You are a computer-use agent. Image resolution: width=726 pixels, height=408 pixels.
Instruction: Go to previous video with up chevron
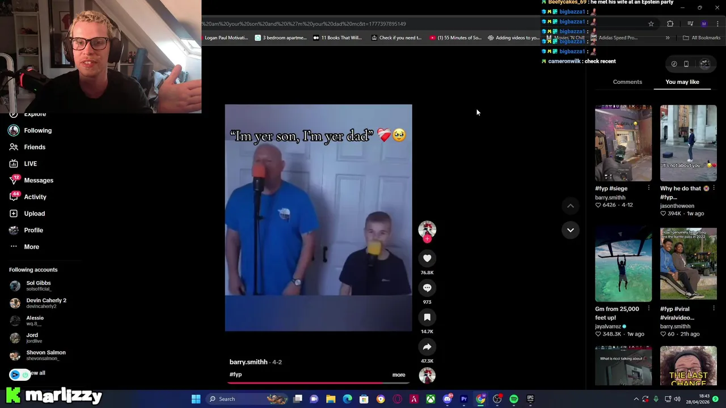coord(571,206)
